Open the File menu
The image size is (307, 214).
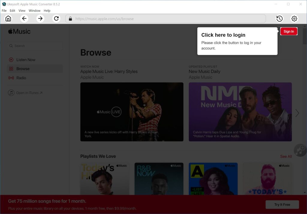[x=4, y=10]
